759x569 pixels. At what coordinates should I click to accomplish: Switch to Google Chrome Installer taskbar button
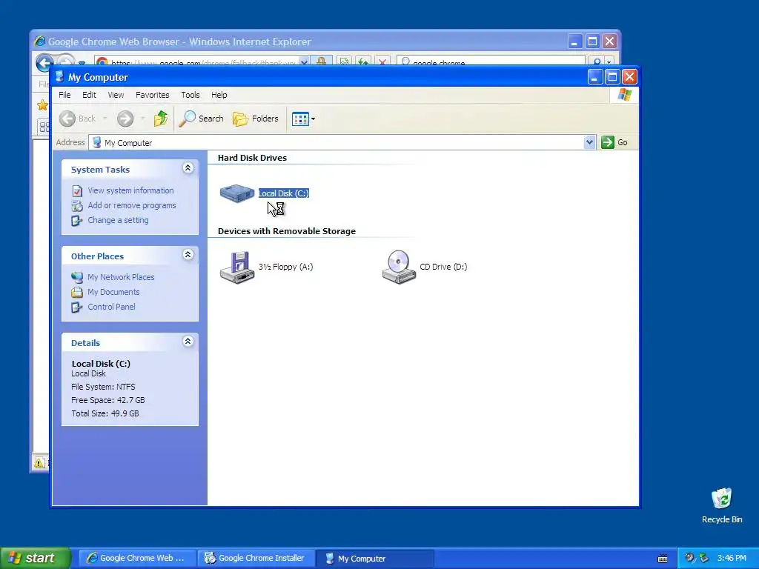click(x=255, y=558)
